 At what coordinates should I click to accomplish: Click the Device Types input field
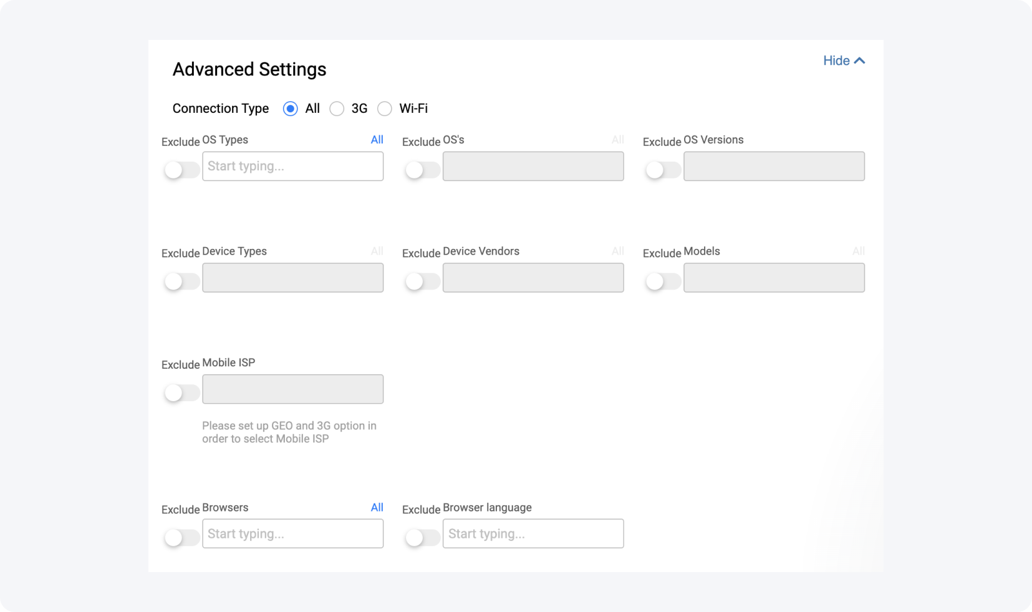(292, 278)
